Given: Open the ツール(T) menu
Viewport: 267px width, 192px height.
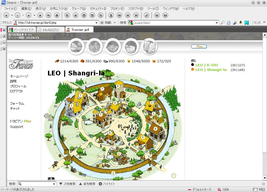Looking at the screenshot, I should coord(153,9).
